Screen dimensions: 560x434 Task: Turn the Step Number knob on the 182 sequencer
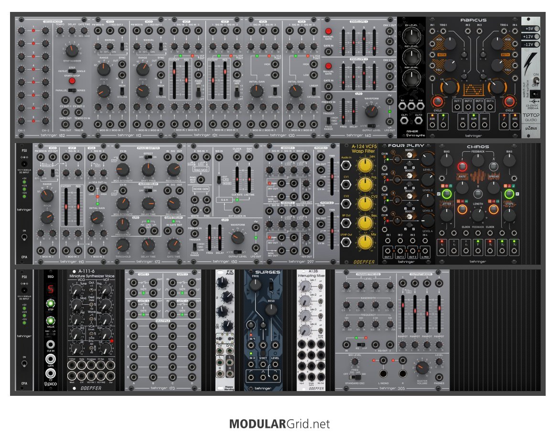(x=72, y=50)
